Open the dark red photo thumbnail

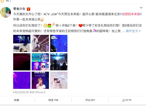22,62
